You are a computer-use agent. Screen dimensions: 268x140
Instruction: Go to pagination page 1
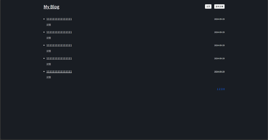pyautogui.click(x=217, y=89)
